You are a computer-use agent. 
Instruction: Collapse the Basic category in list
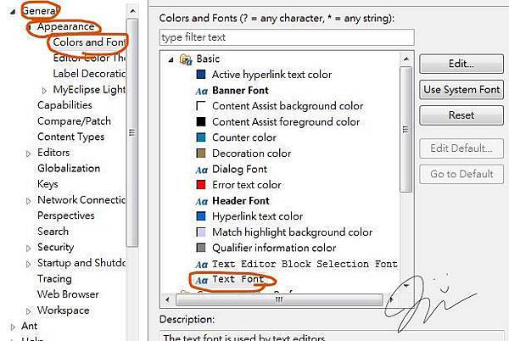[x=172, y=59]
